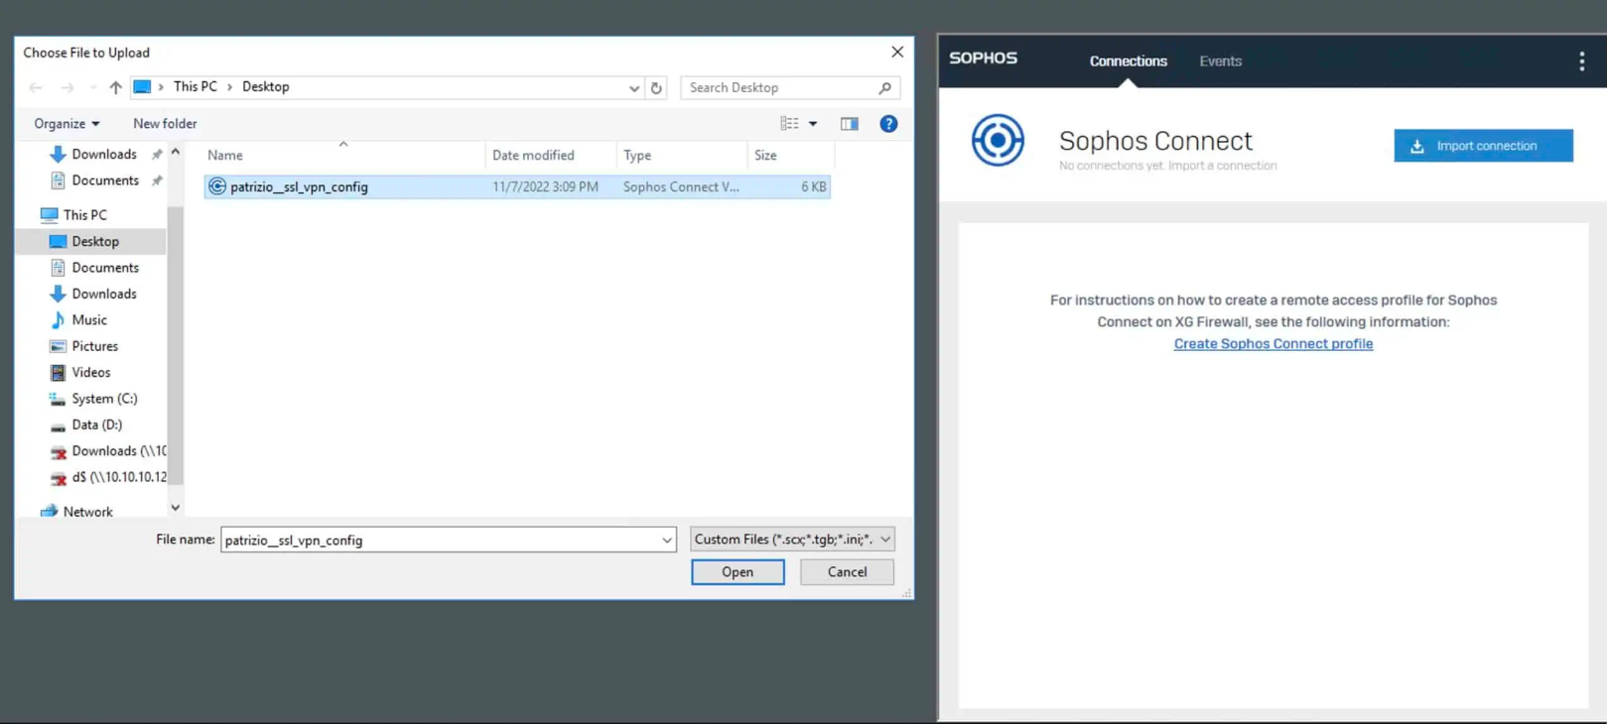Viewport: 1607px width, 724px height.
Task: Select Desktop breadcrumb in path
Action: pyautogui.click(x=265, y=86)
